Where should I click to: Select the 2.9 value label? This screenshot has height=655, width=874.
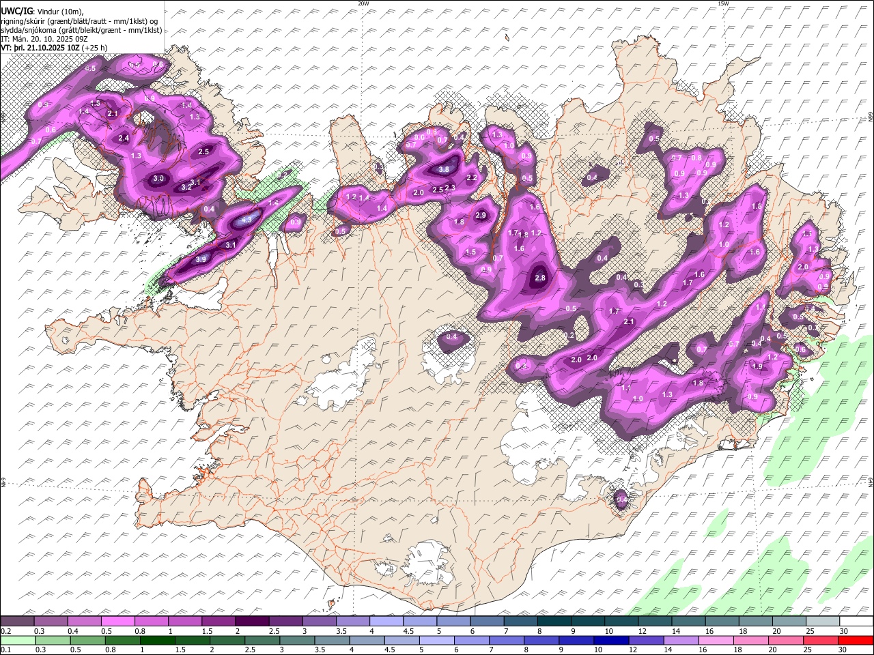(480, 216)
